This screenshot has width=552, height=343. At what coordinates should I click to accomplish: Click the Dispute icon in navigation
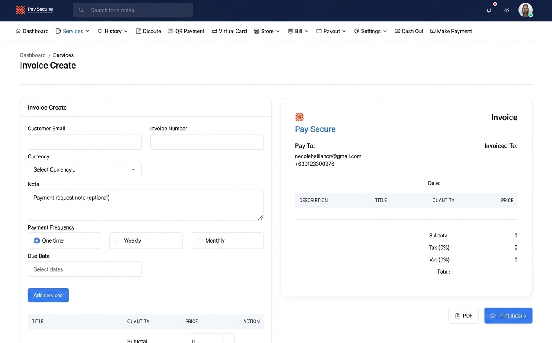coord(138,31)
